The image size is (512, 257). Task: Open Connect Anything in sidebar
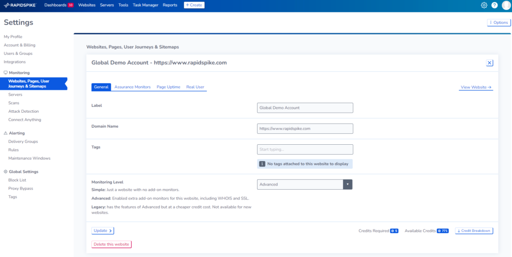[x=25, y=120]
